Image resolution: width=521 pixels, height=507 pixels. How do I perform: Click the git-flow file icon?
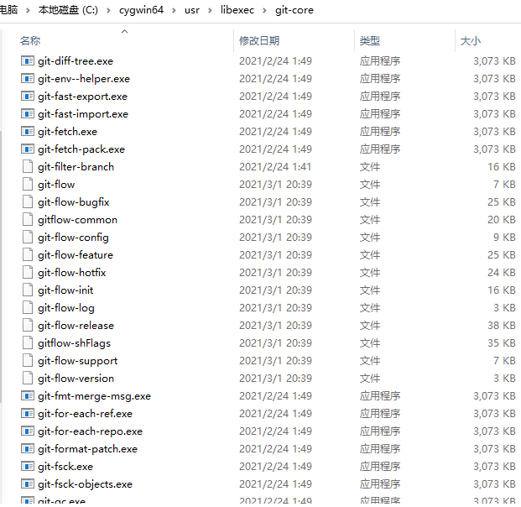coord(28,185)
